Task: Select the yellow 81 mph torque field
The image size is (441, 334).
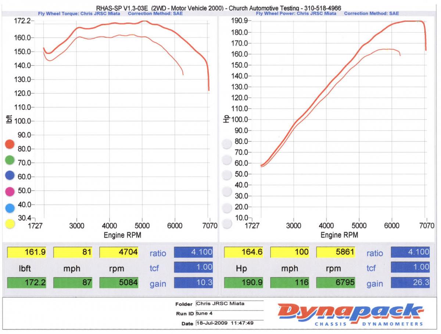Action: click(73, 252)
